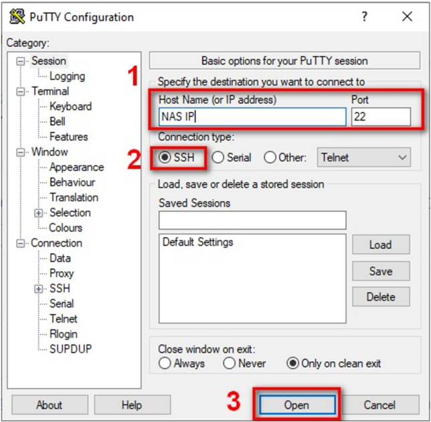The image size is (431, 422).
Task: Choose the Other connection type option
Action: (x=270, y=157)
